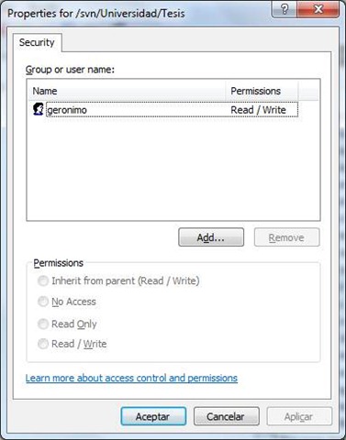This screenshot has width=346, height=440.
Task: Click the Cancelar button
Action: coord(227,416)
